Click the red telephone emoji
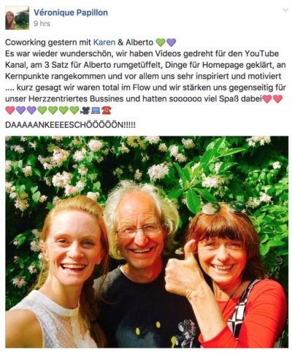The image size is (292, 354). point(107,110)
